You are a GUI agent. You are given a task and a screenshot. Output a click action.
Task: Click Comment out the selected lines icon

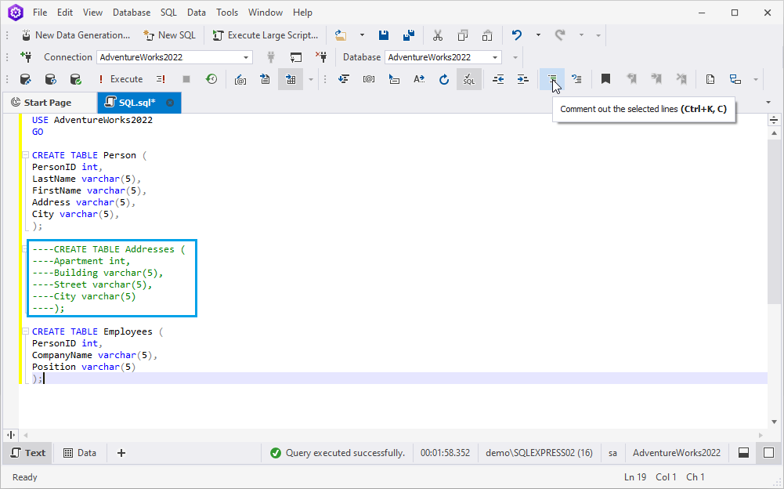click(x=552, y=79)
